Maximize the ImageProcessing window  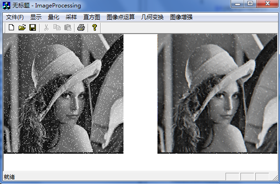click(x=250, y=4)
